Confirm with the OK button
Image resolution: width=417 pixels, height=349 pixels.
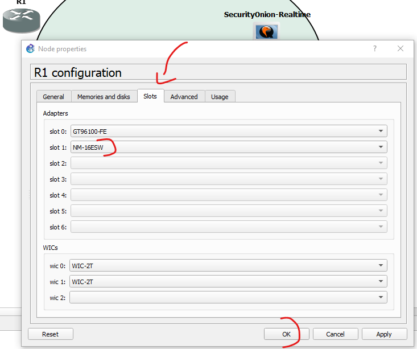pyautogui.click(x=286, y=334)
